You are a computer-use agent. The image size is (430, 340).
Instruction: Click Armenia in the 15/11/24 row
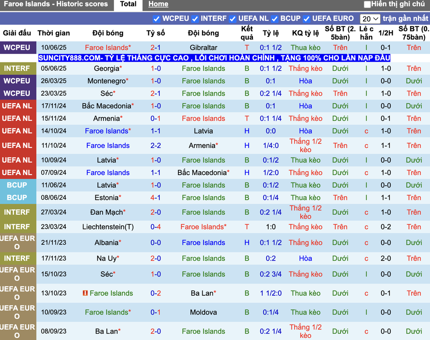[108, 119]
